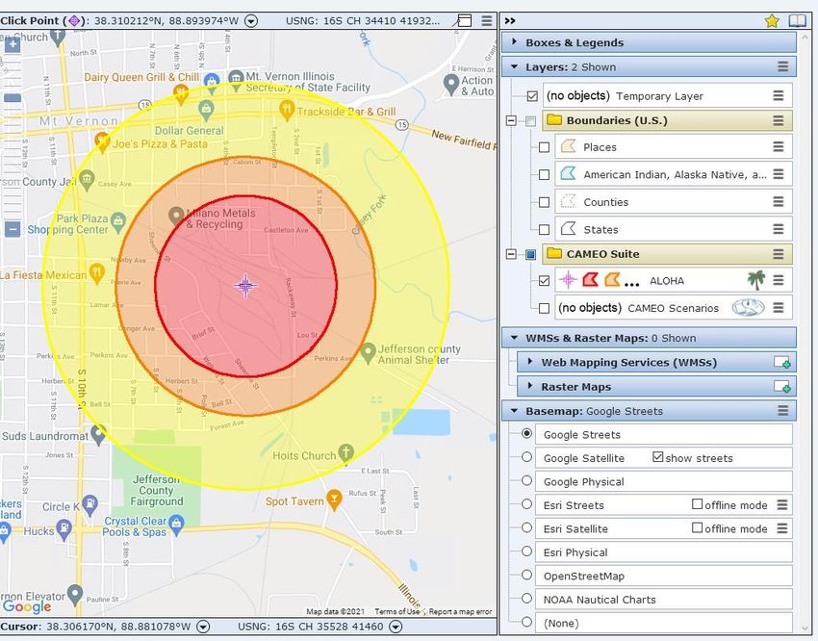Open the CAMEO Scenarios options menu

click(778, 308)
